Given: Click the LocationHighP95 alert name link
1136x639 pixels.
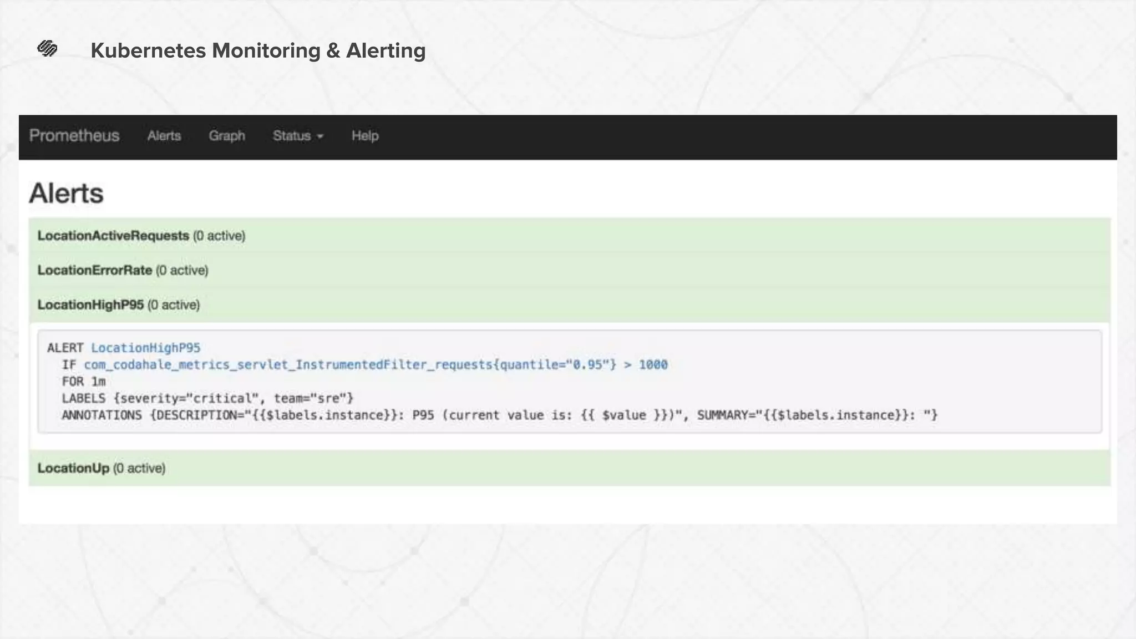Looking at the screenshot, I should [145, 348].
